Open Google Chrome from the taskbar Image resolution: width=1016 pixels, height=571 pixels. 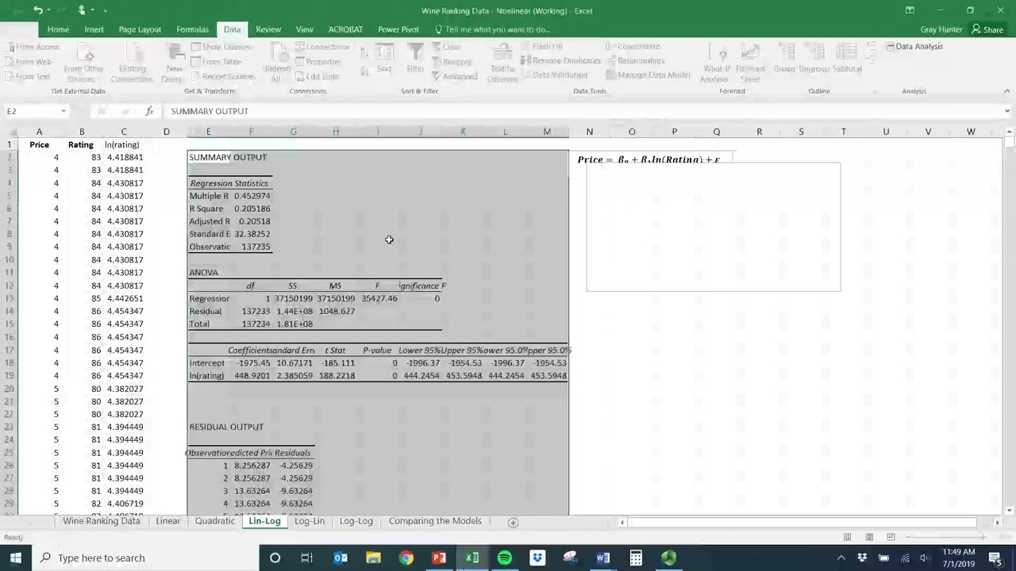point(406,558)
